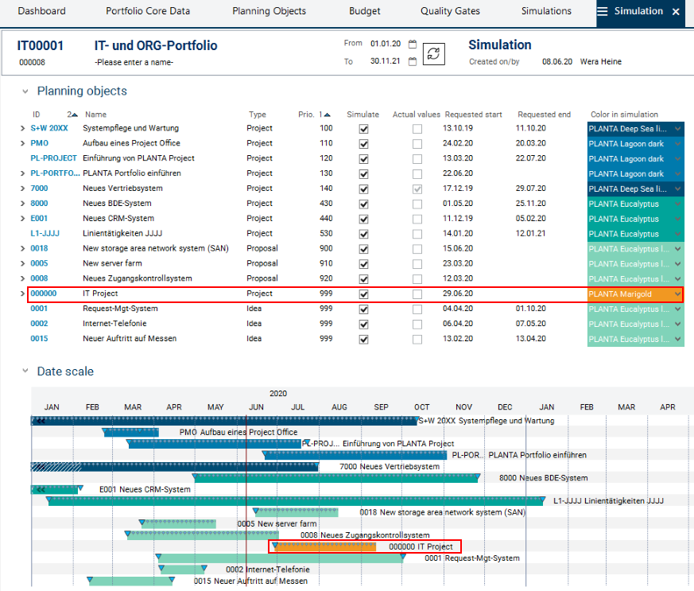The image size is (694, 591).
Task: Collapse the Date scale section
Action: [x=25, y=371]
